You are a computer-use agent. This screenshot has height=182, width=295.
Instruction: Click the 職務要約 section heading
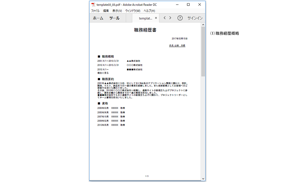tap(106, 79)
